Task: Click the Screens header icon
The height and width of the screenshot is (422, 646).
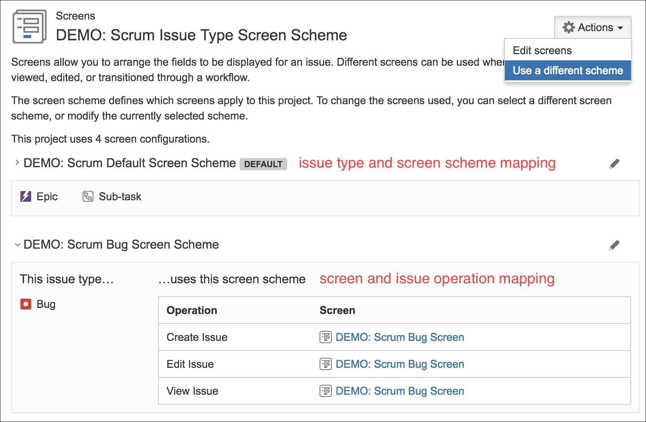Action: pyautogui.click(x=30, y=27)
